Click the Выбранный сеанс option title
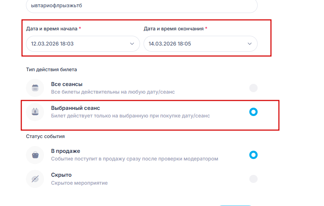 click(x=75, y=108)
